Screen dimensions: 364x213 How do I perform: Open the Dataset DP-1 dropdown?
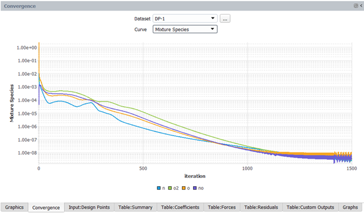point(185,19)
